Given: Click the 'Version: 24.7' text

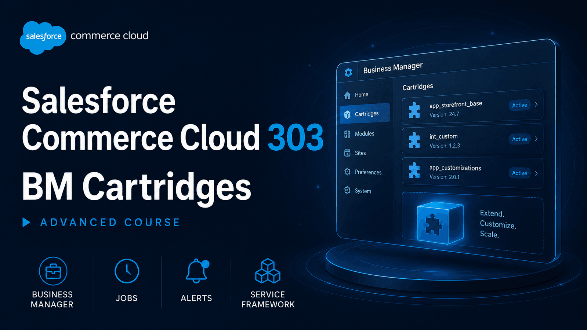Looking at the screenshot, I should pyautogui.click(x=444, y=114).
